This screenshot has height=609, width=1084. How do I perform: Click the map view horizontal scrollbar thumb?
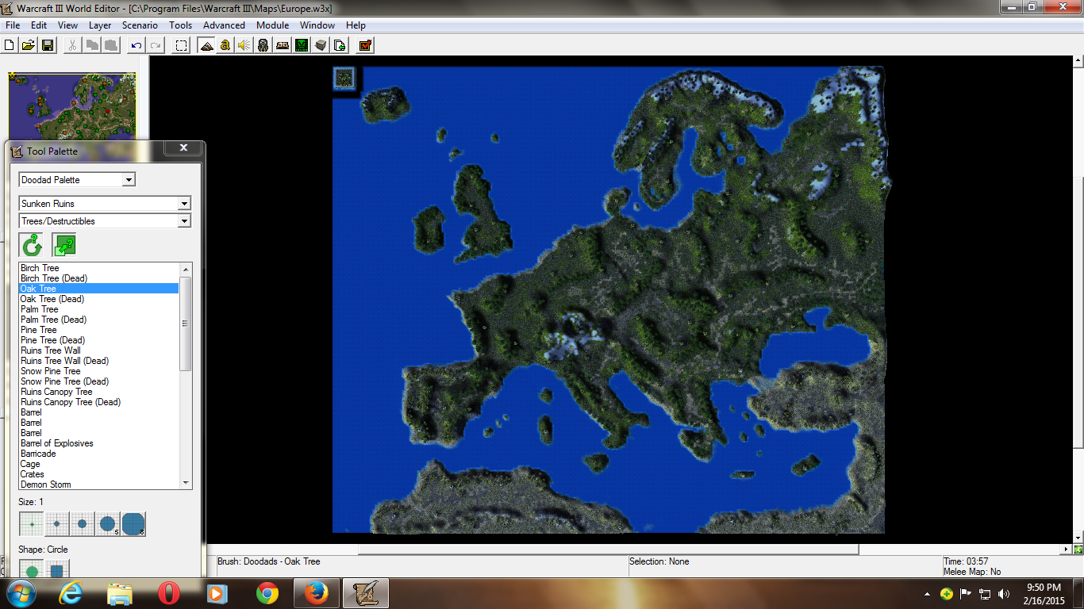608,549
